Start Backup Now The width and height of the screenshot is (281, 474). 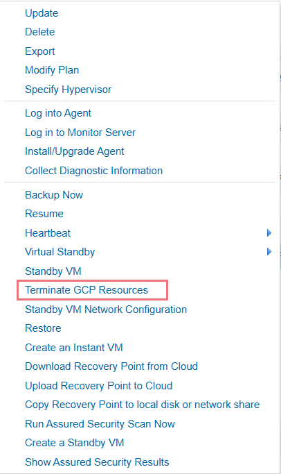click(54, 195)
